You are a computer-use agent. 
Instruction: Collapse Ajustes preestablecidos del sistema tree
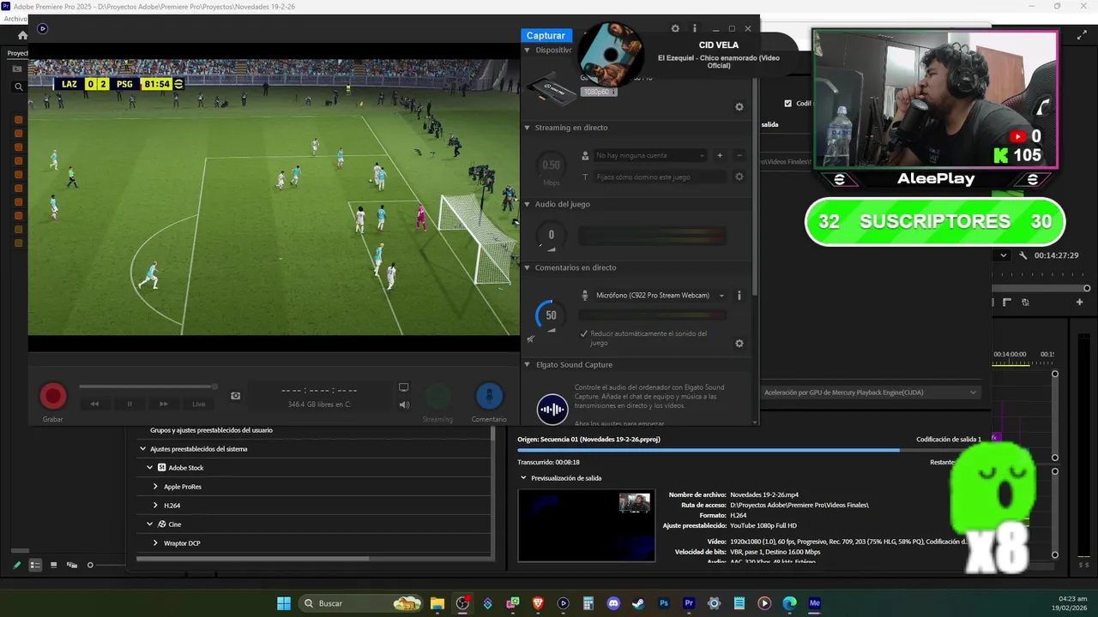143,449
